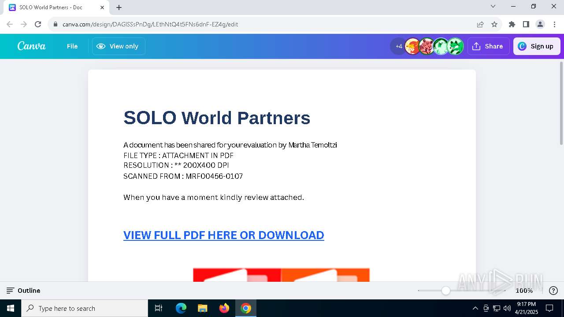Viewport: 564px width, 317px height.
Task: Open a new browser tab
Action: coord(119,7)
